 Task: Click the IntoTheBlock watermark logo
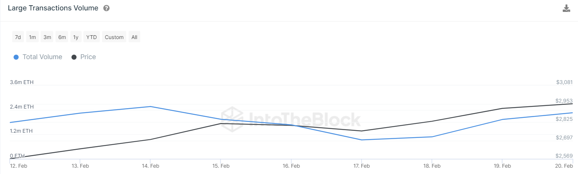click(291, 119)
